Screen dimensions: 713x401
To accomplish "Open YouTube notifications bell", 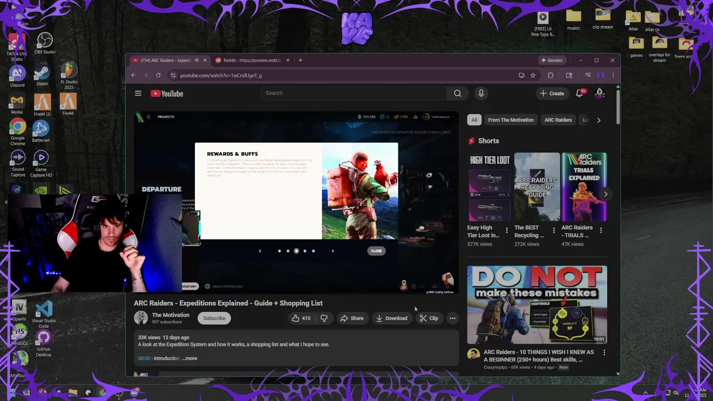I will (x=579, y=94).
